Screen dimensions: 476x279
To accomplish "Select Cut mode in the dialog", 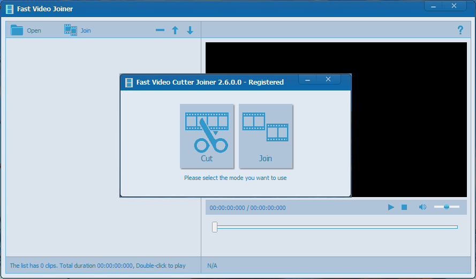I will (207, 136).
